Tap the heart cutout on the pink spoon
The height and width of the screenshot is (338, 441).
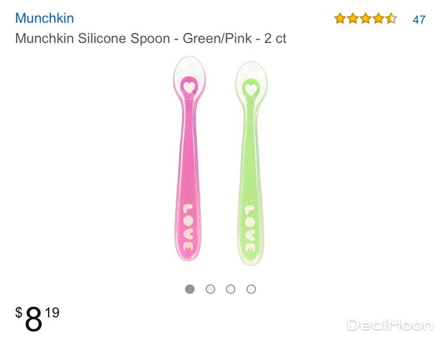click(189, 86)
